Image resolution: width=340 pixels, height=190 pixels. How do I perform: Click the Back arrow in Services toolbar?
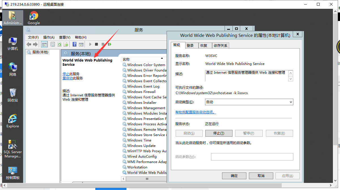(x=29, y=44)
